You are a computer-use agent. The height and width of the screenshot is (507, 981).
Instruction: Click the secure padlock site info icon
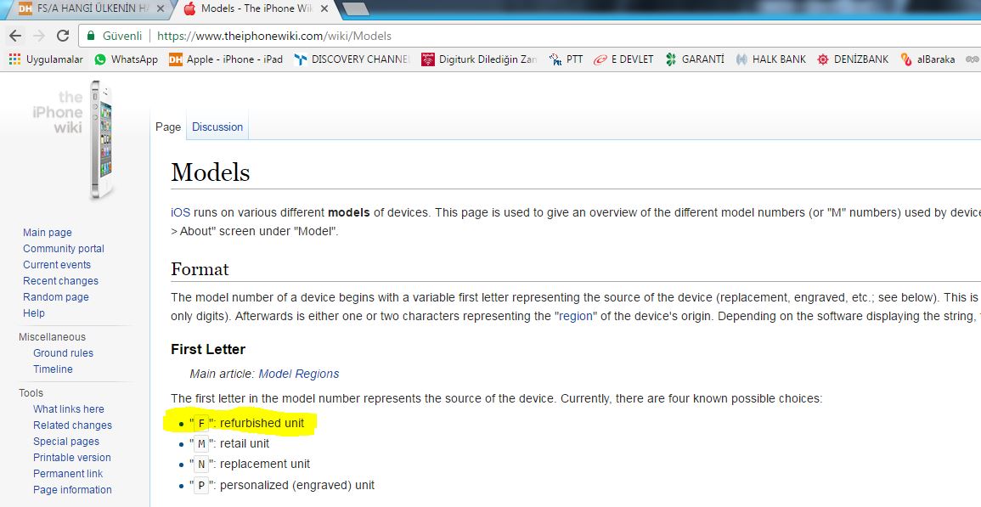click(90, 37)
